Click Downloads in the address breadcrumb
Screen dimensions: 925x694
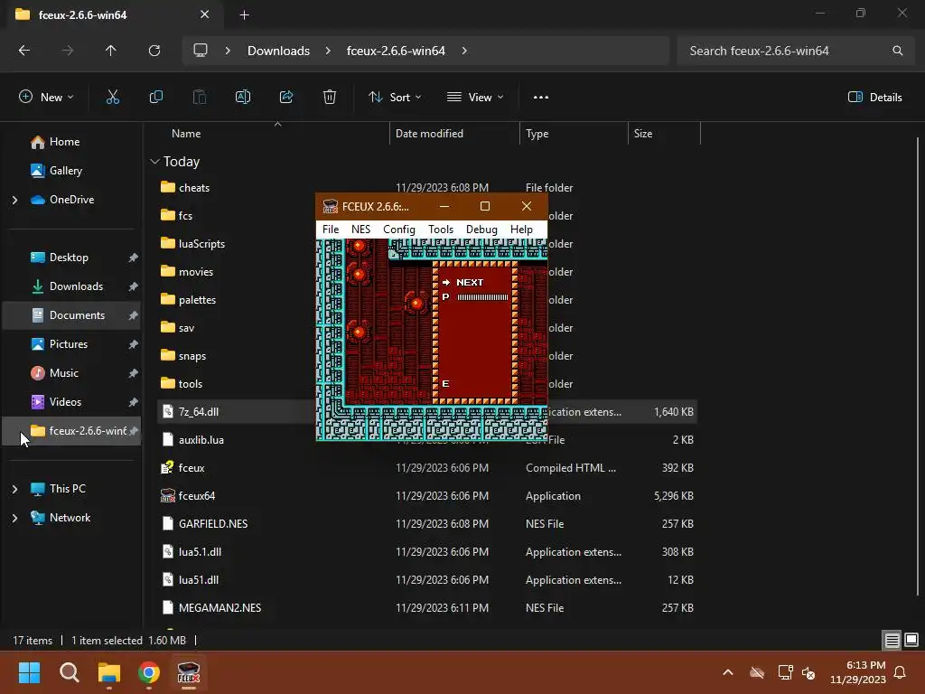[278, 51]
